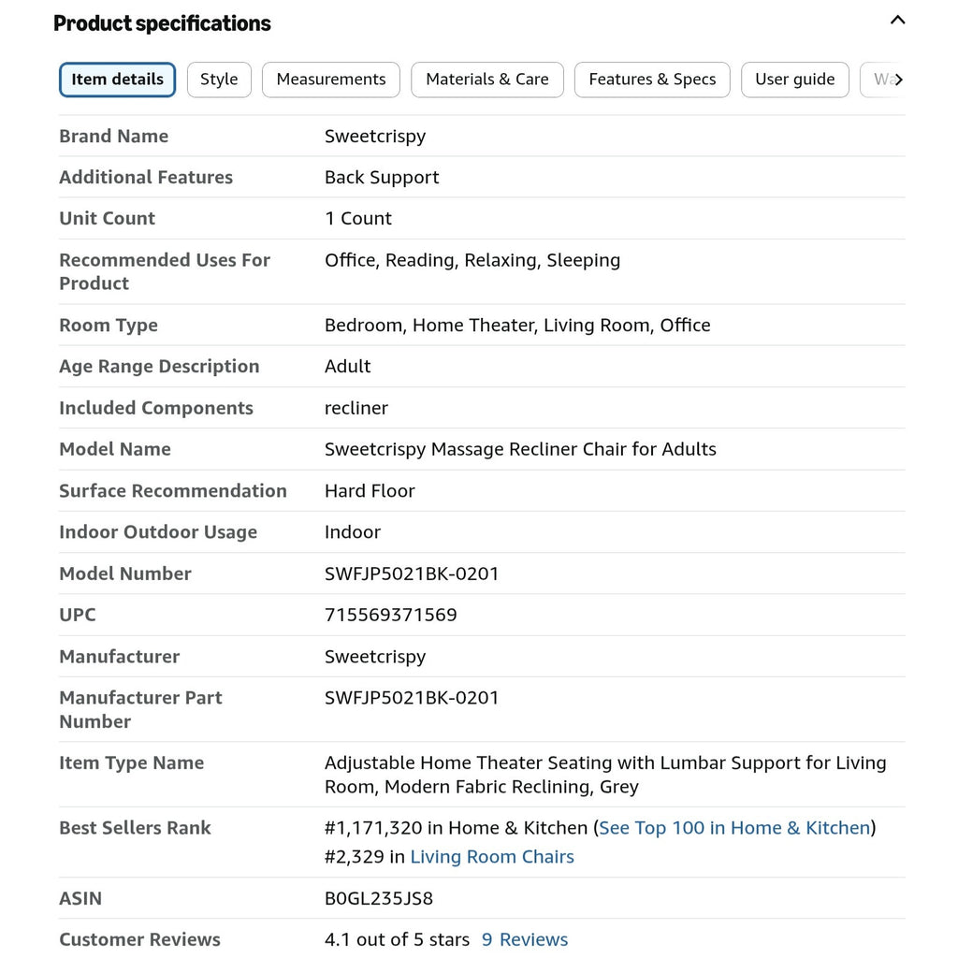Image resolution: width=958 pixels, height=958 pixels.
Task: Open See Top 100 in Home & Kitchen
Action: click(x=734, y=828)
